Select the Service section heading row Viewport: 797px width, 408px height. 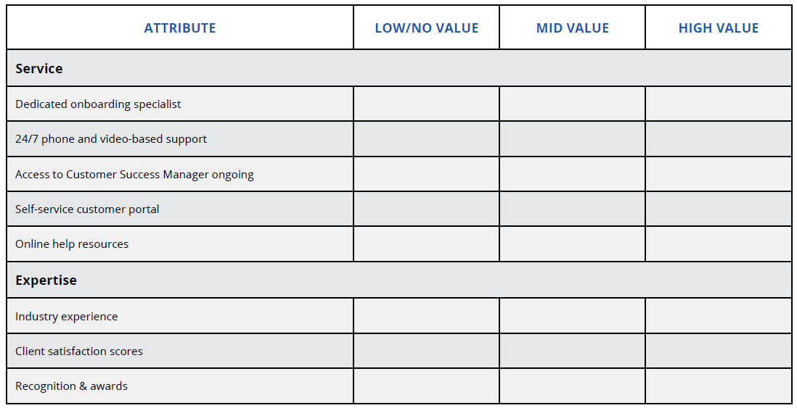pos(39,69)
